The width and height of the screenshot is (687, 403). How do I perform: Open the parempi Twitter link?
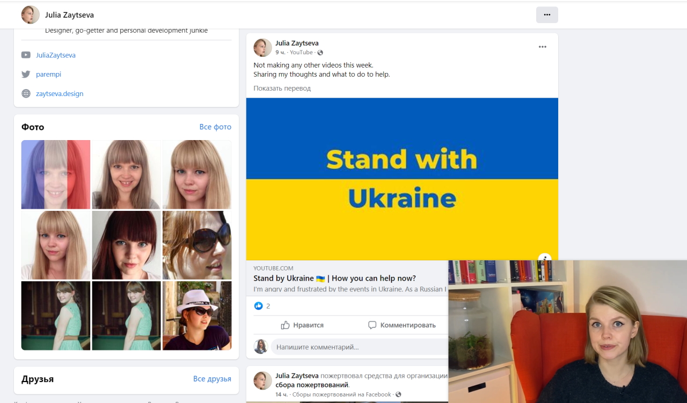pyautogui.click(x=48, y=74)
